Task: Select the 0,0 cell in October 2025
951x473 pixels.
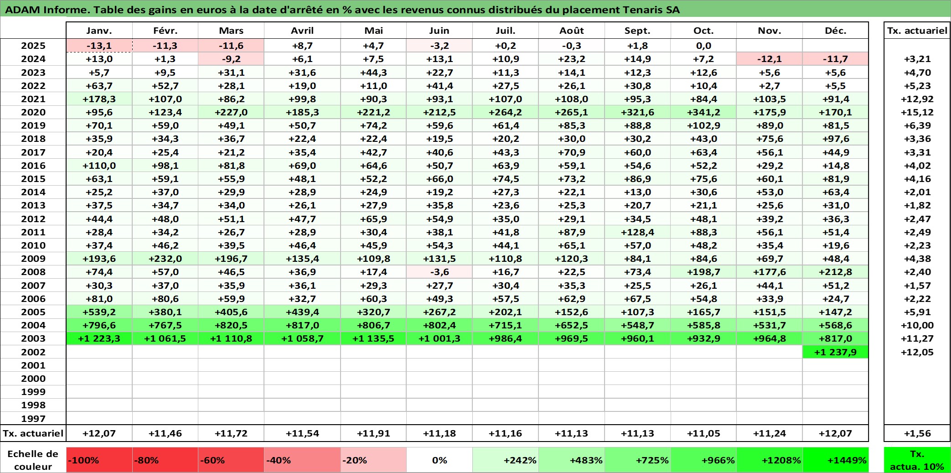Action: click(703, 46)
